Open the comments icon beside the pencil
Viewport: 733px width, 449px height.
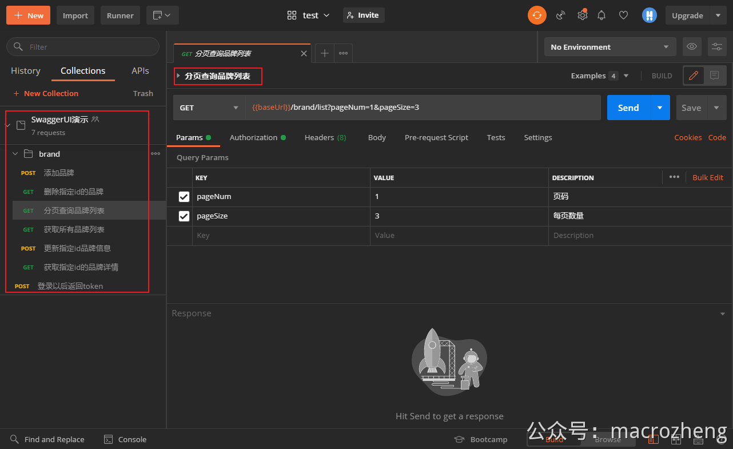[715, 76]
